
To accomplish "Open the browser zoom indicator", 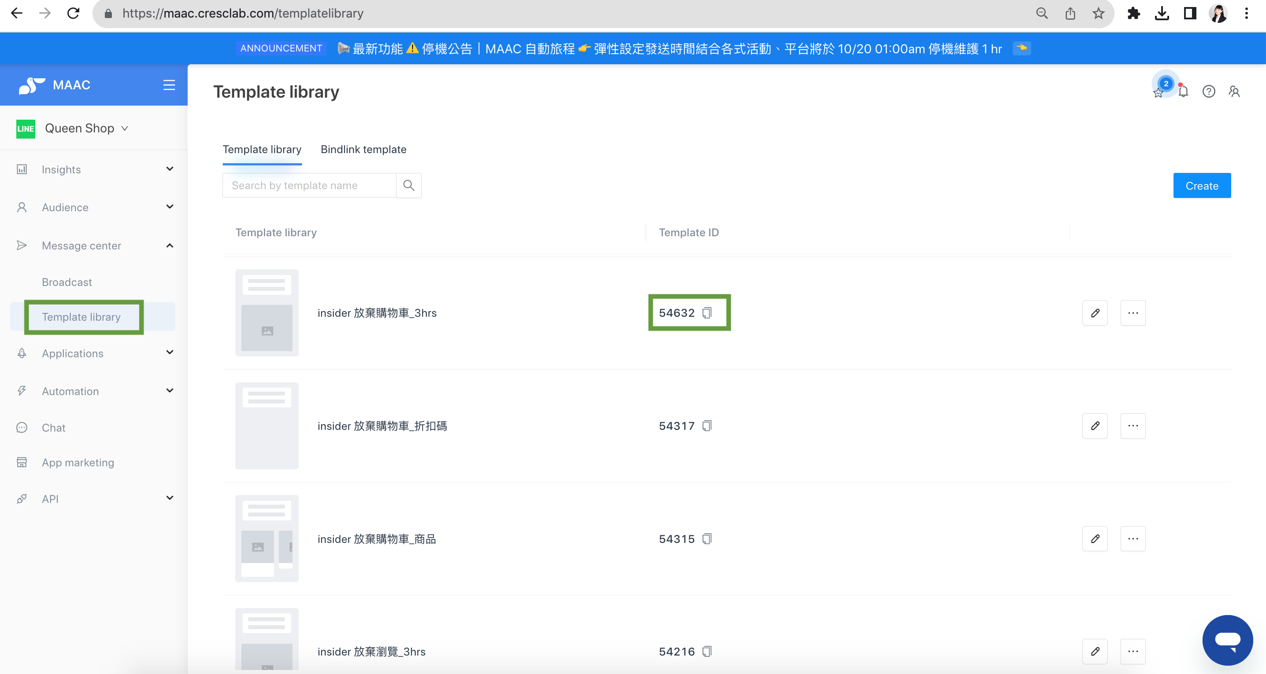I will [1041, 13].
